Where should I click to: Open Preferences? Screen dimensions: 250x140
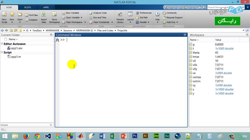[x=144, y=13]
